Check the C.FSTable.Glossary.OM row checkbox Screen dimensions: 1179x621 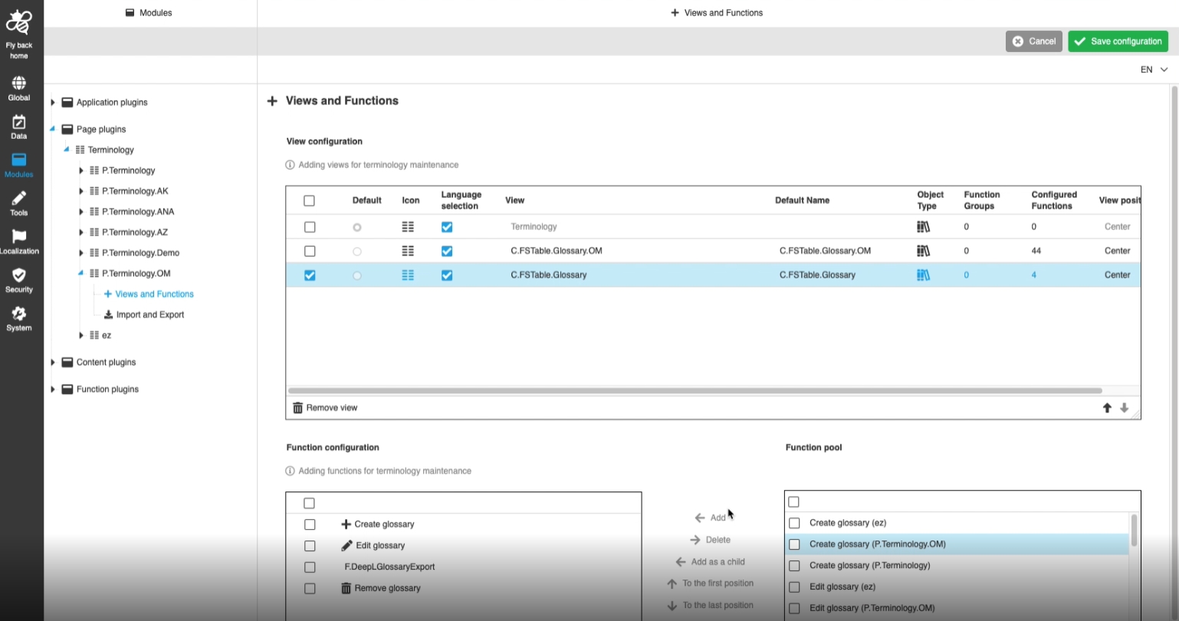[x=310, y=251]
